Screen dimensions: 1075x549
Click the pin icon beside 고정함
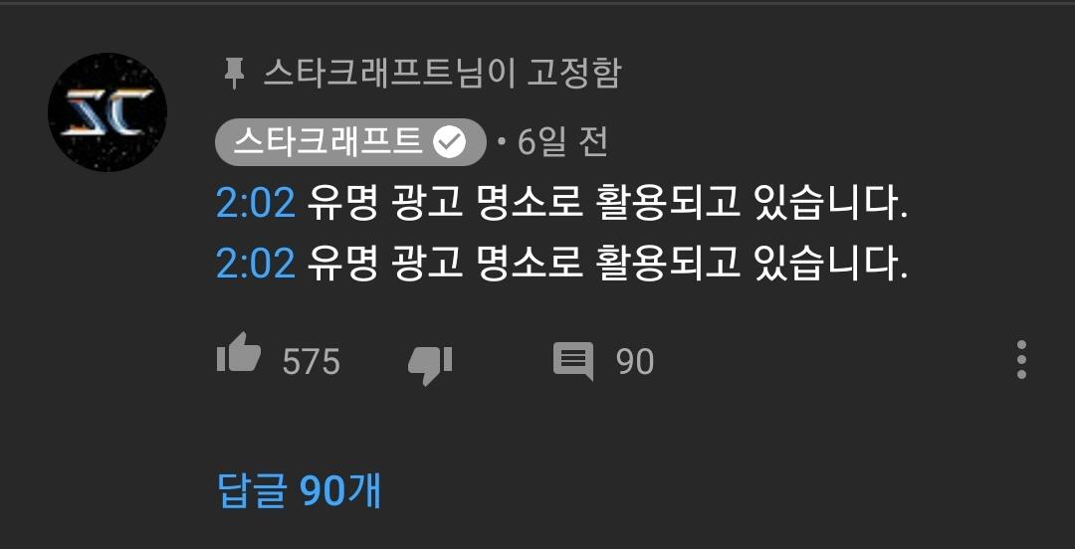pyautogui.click(x=235, y=74)
